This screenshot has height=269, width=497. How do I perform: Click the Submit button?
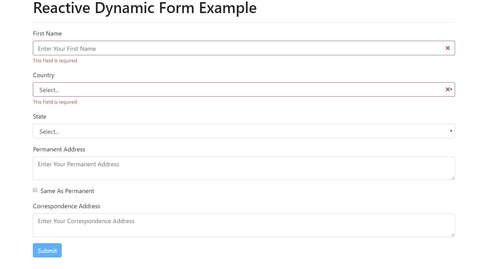47,250
